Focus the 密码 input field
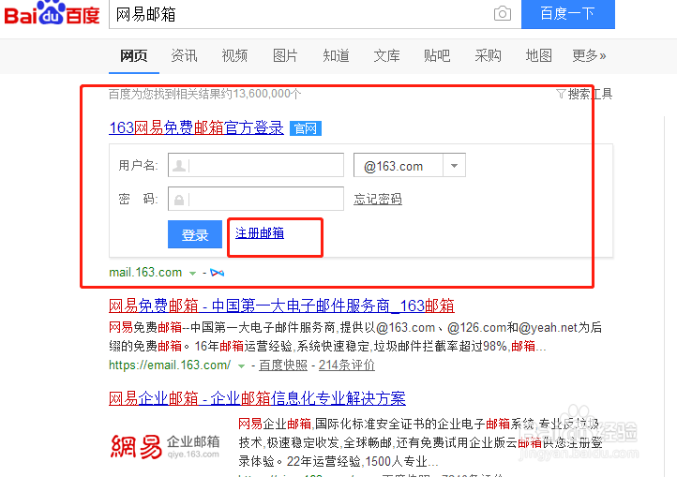This screenshot has width=677, height=477. [256, 199]
